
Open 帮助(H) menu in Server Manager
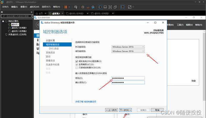click(199, 25)
